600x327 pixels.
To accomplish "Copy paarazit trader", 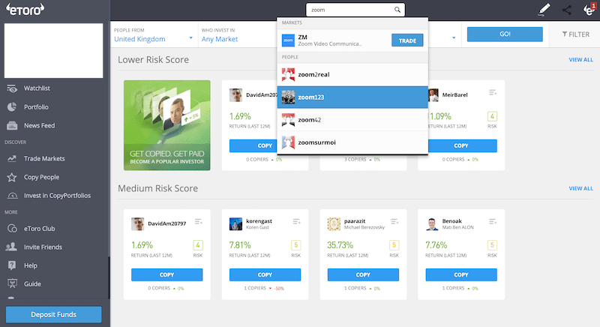I will click(363, 274).
